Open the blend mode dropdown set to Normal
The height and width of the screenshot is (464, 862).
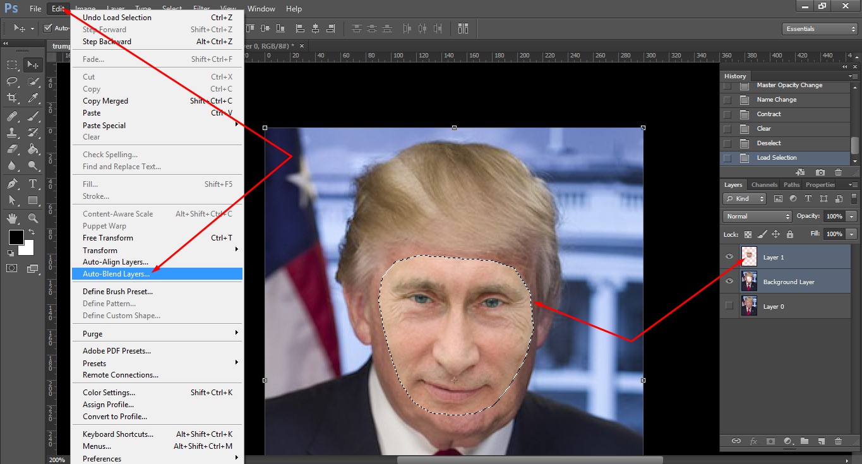click(x=757, y=216)
